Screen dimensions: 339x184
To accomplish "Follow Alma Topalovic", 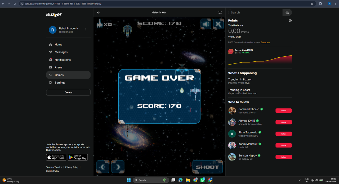I will (284, 134).
